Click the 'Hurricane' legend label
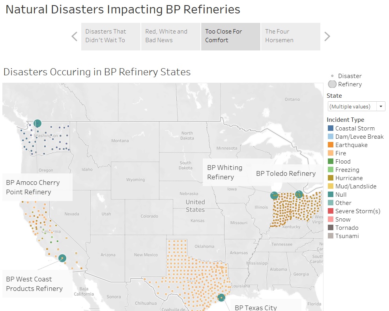The height and width of the screenshot is (311, 389). coord(349,178)
